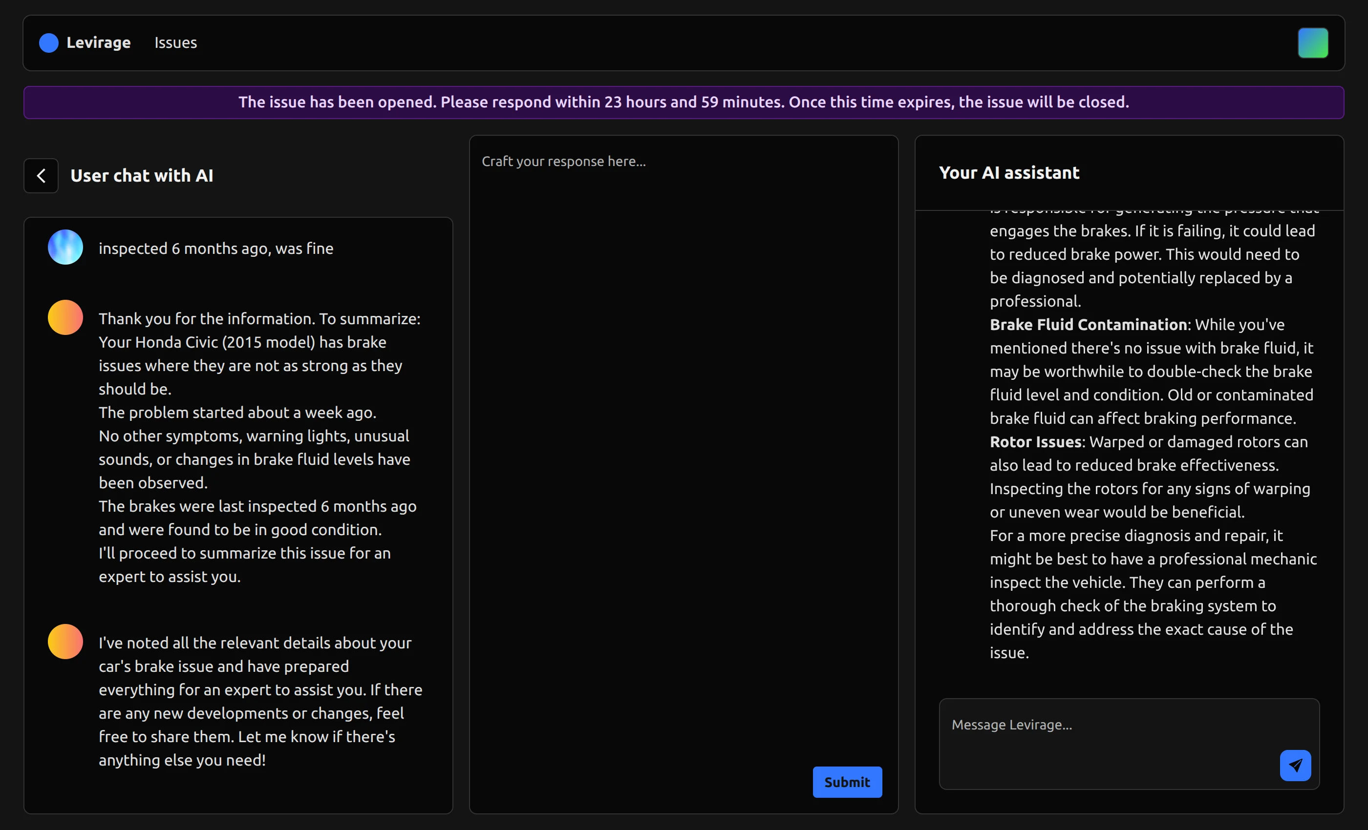Click the Your AI assistant heading
Viewport: 1368px width, 830px height.
pyautogui.click(x=1009, y=172)
